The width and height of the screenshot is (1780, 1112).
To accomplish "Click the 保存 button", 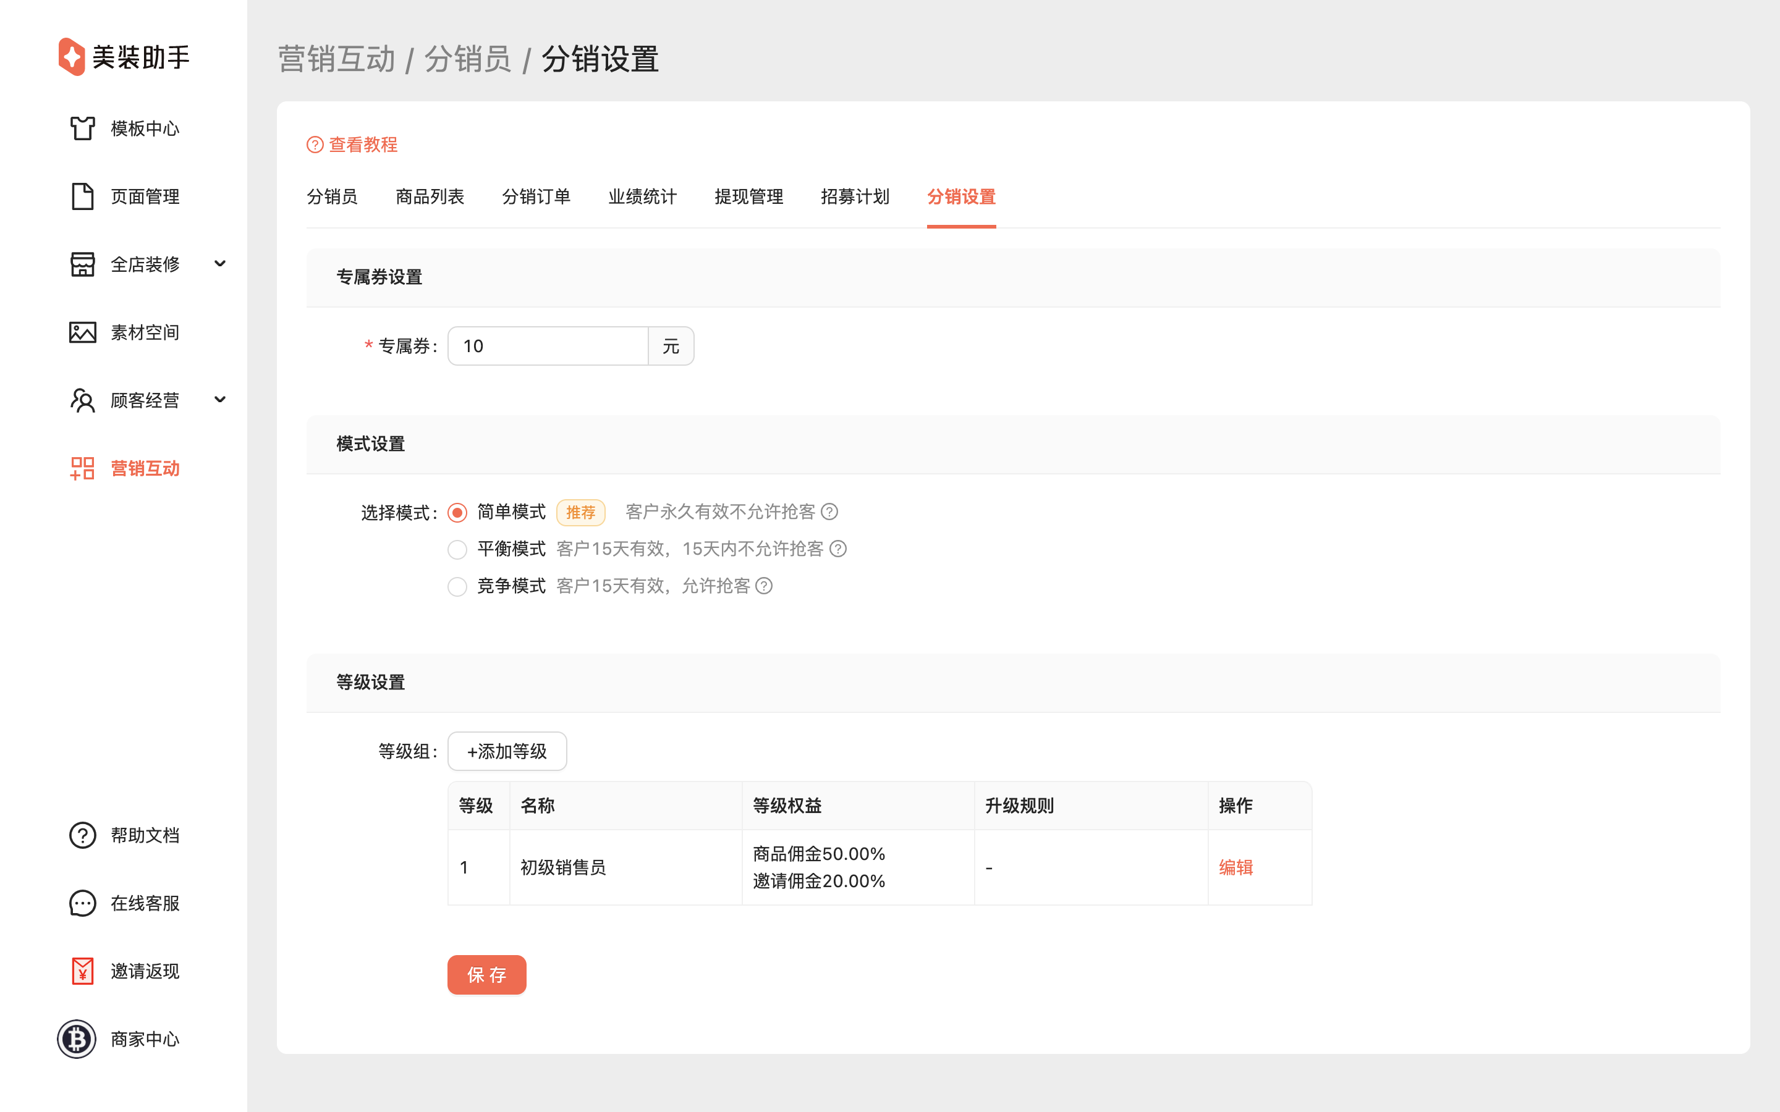I will pos(486,974).
